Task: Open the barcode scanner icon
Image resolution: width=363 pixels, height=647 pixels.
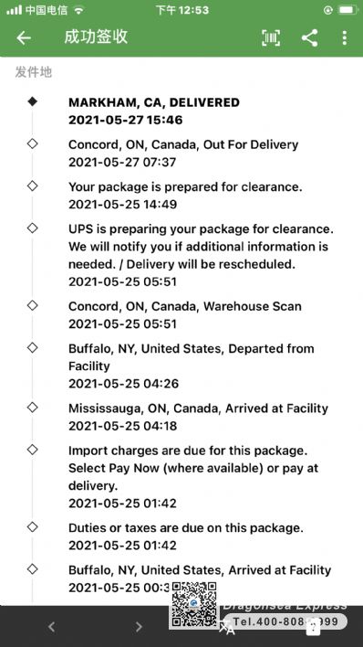Action: coord(271,38)
